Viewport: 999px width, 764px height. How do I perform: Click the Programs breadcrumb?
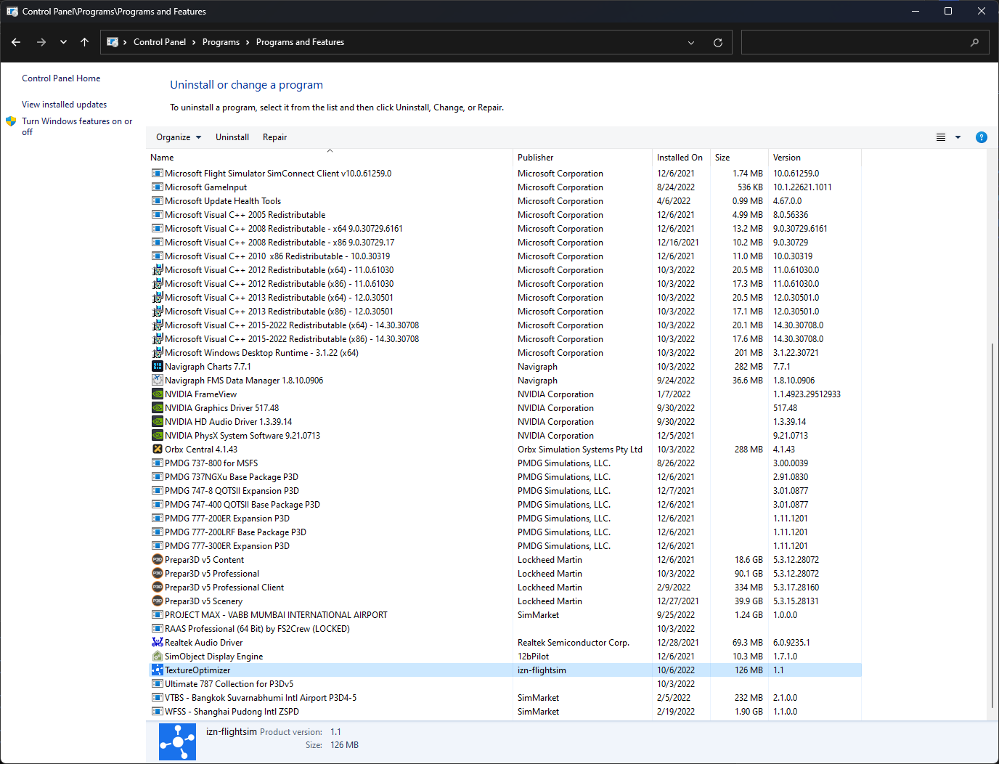coord(221,42)
